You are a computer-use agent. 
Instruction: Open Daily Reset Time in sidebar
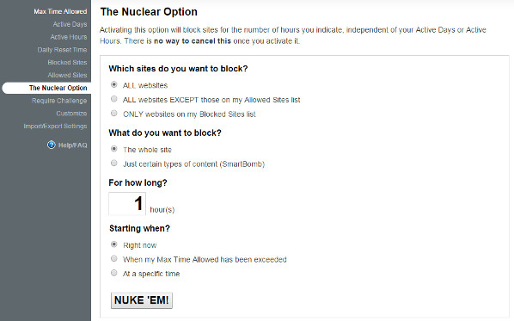point(62,50)
